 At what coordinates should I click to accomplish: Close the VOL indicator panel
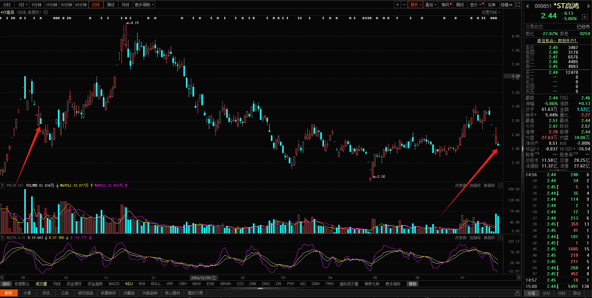(x=500, y=185)
